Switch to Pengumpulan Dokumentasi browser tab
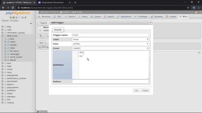The width and height of the screenshot is (202, 113). (54, 3)
